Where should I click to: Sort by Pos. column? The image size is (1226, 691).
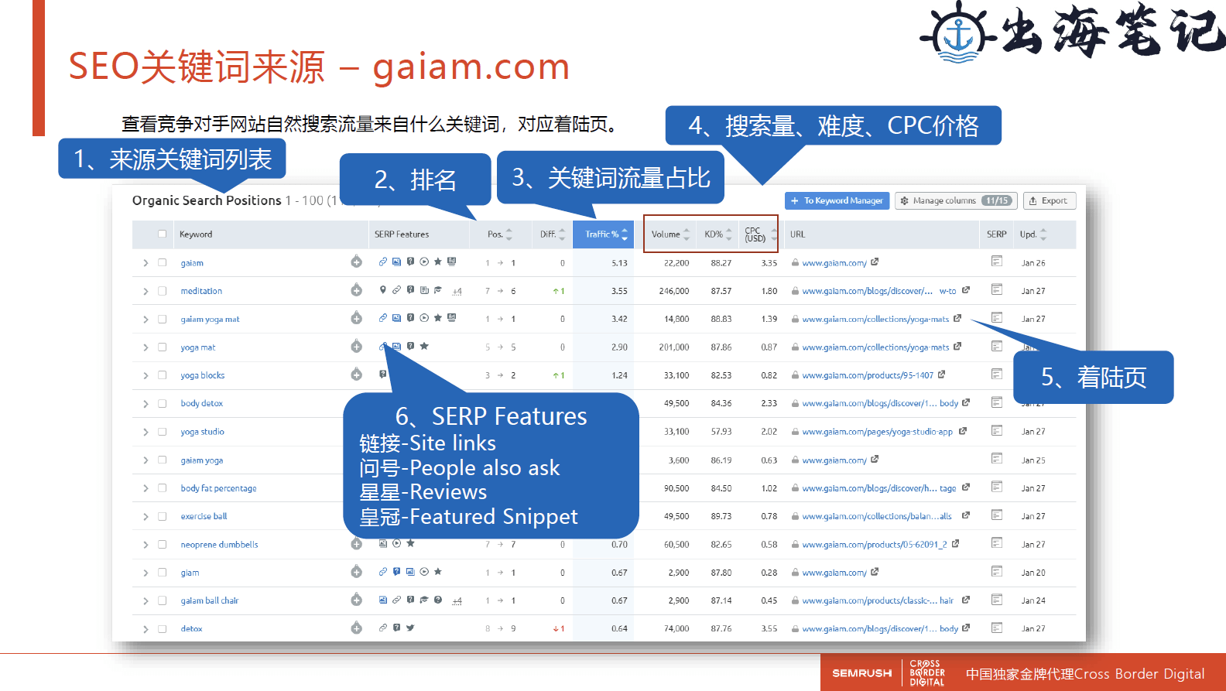tap(500, 234)
